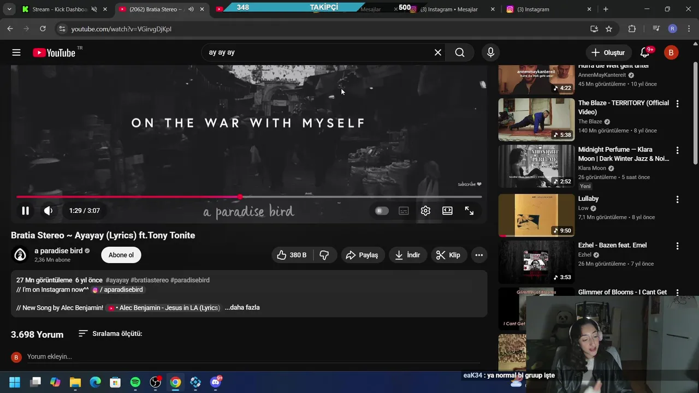The width and height of the screenshot is (699, 393).
Task: Open the Chrome profile avatar R
Action: click(x=672, y=28)
